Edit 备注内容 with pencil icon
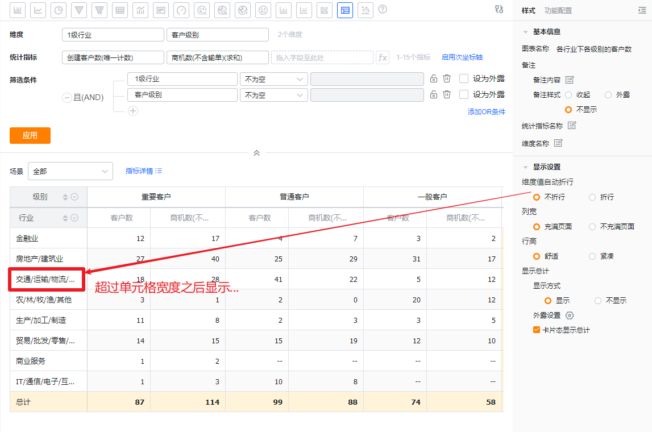 570,80
